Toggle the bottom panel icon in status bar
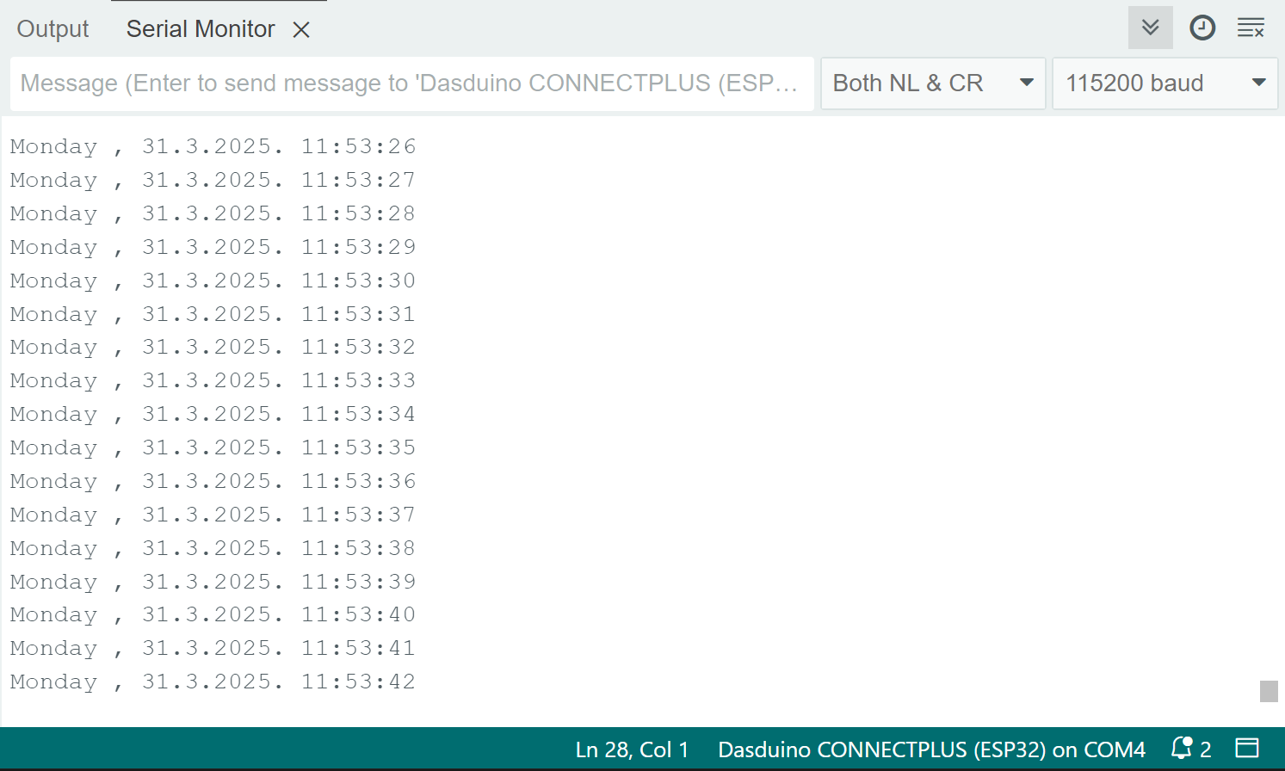The height and width of the screenshot is (771, 1285). 1246,749
